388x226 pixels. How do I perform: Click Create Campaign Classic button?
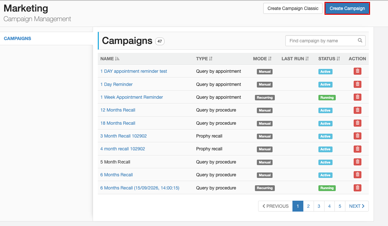pos(293,8)
